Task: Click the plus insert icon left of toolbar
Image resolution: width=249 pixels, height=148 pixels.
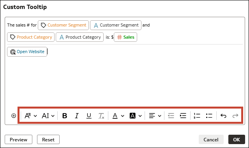Action: point(14,116)
